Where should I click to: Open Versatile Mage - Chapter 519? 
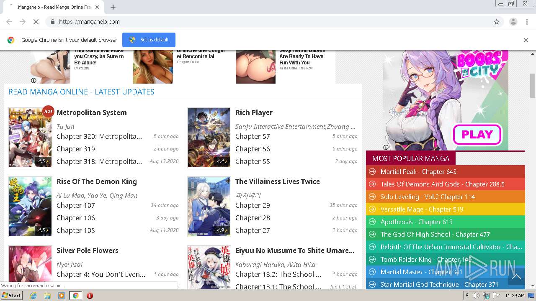point(422,209)
